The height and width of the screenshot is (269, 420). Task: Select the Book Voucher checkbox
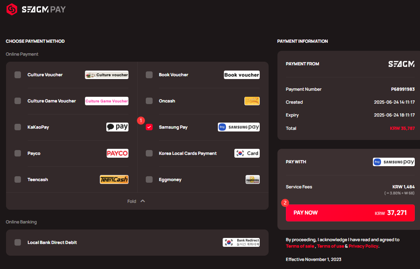[149, 75]
